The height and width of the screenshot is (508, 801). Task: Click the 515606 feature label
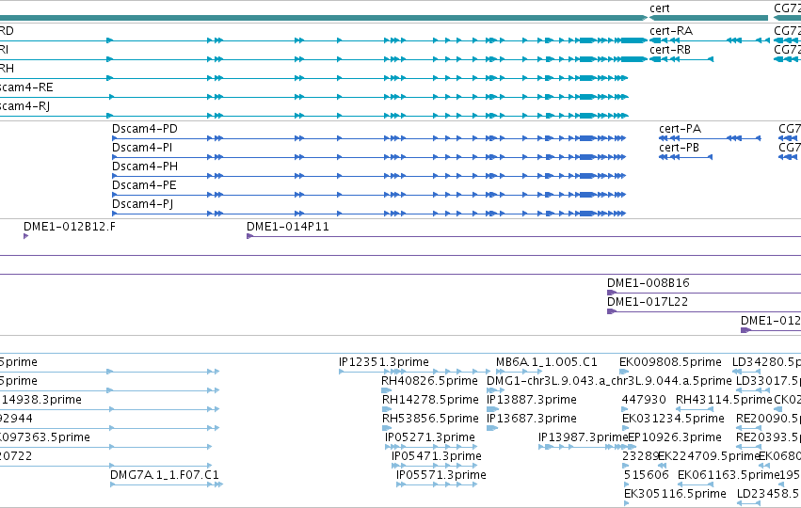647,475
